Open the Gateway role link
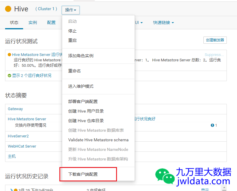Viewport: 237px width, 191px height. click(x=15, y=109)
